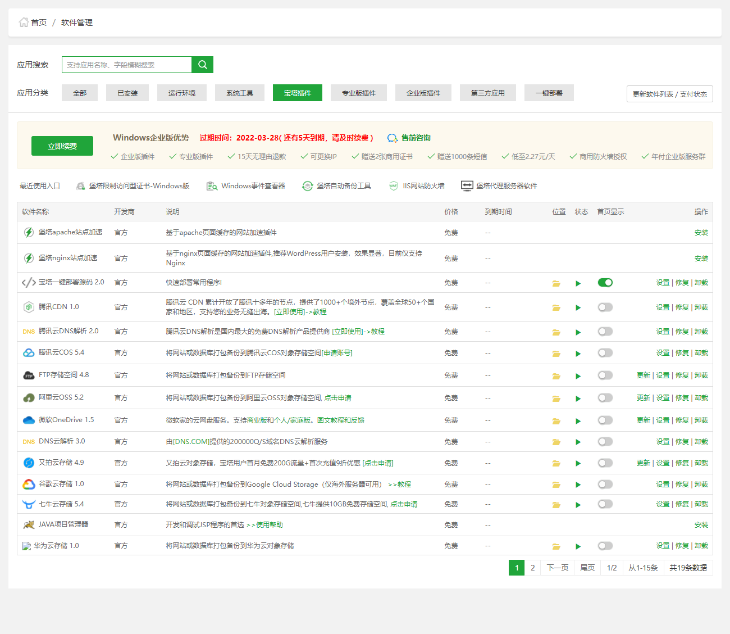Click status play icon for 七牛云存储 5.4

click(x=578, y=505)
